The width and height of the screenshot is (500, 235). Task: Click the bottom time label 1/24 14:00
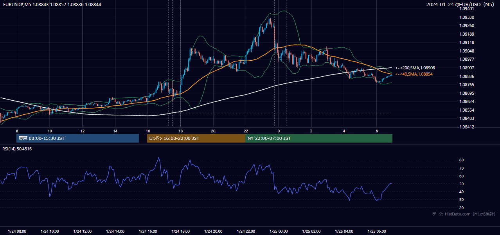click(115, 231)
